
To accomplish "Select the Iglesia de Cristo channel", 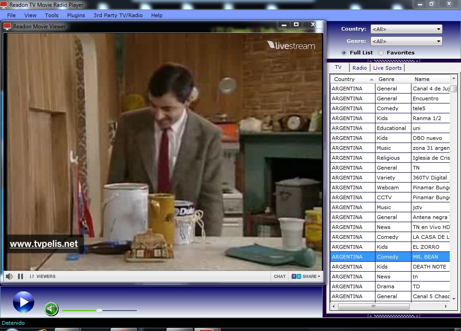I will [x=390, y=158].
